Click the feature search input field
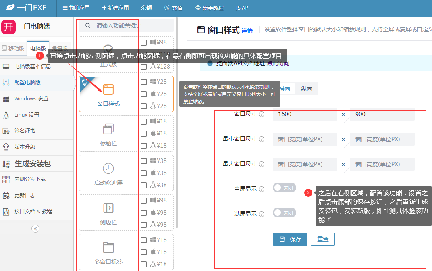This screenshot has height=271, width=432. [x=126, y=25]
